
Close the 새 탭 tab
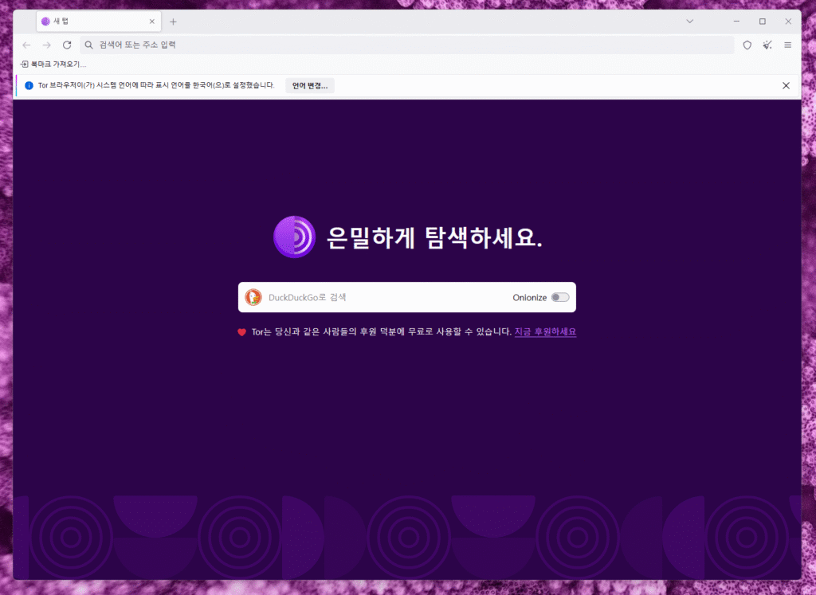(x=152, y=22)
